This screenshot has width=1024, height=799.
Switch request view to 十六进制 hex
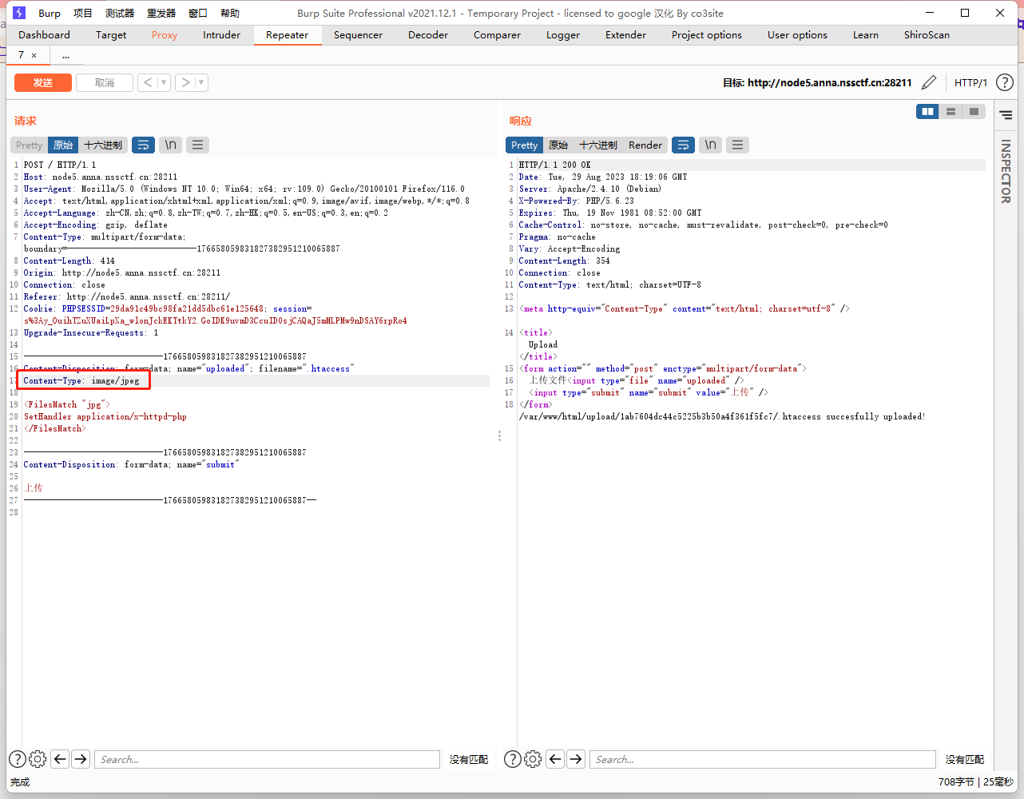pos(103,145)
